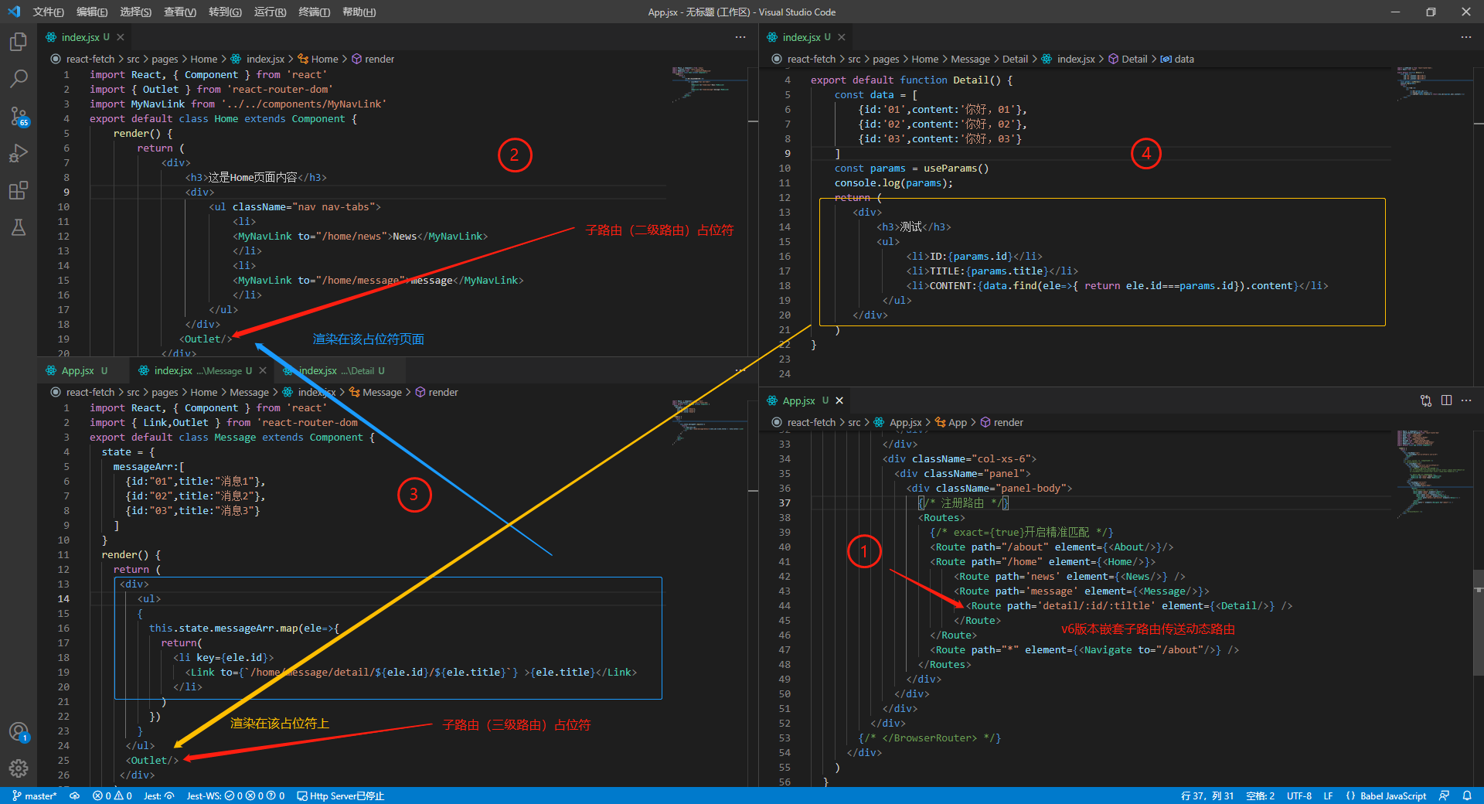Close the top-right index.jsx tab
The width and height of the screenshot is (1484, 804).
point(842,37)
